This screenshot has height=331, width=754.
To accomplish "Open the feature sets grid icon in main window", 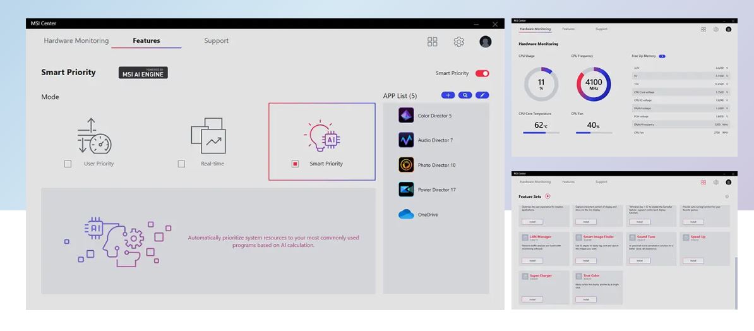I will click(432, 42).
